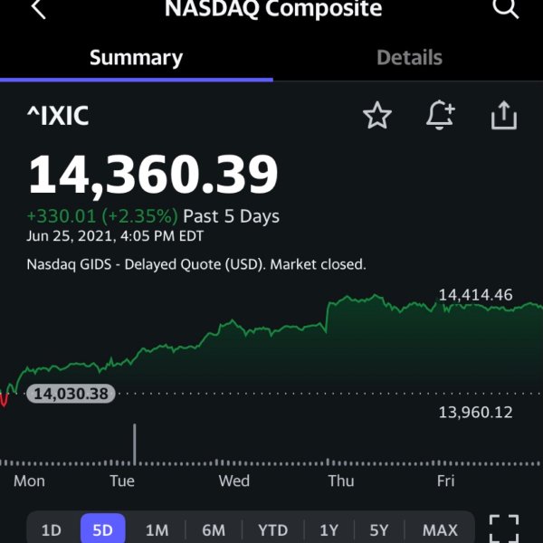Viewport: 543px width, 543px height.
Task: Tap the 14,030.38 previous close marker
Action: pos(71,394)
